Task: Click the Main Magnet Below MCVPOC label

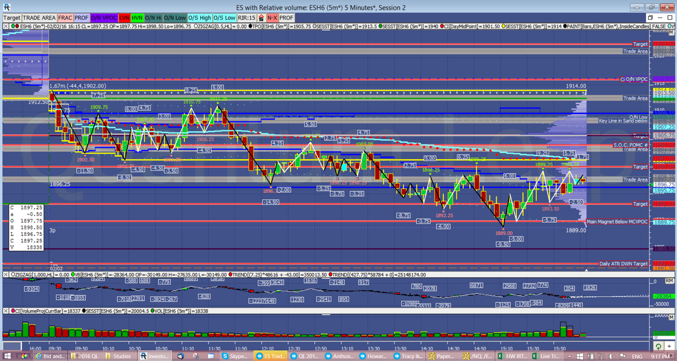Action: (x=617, y=222)
